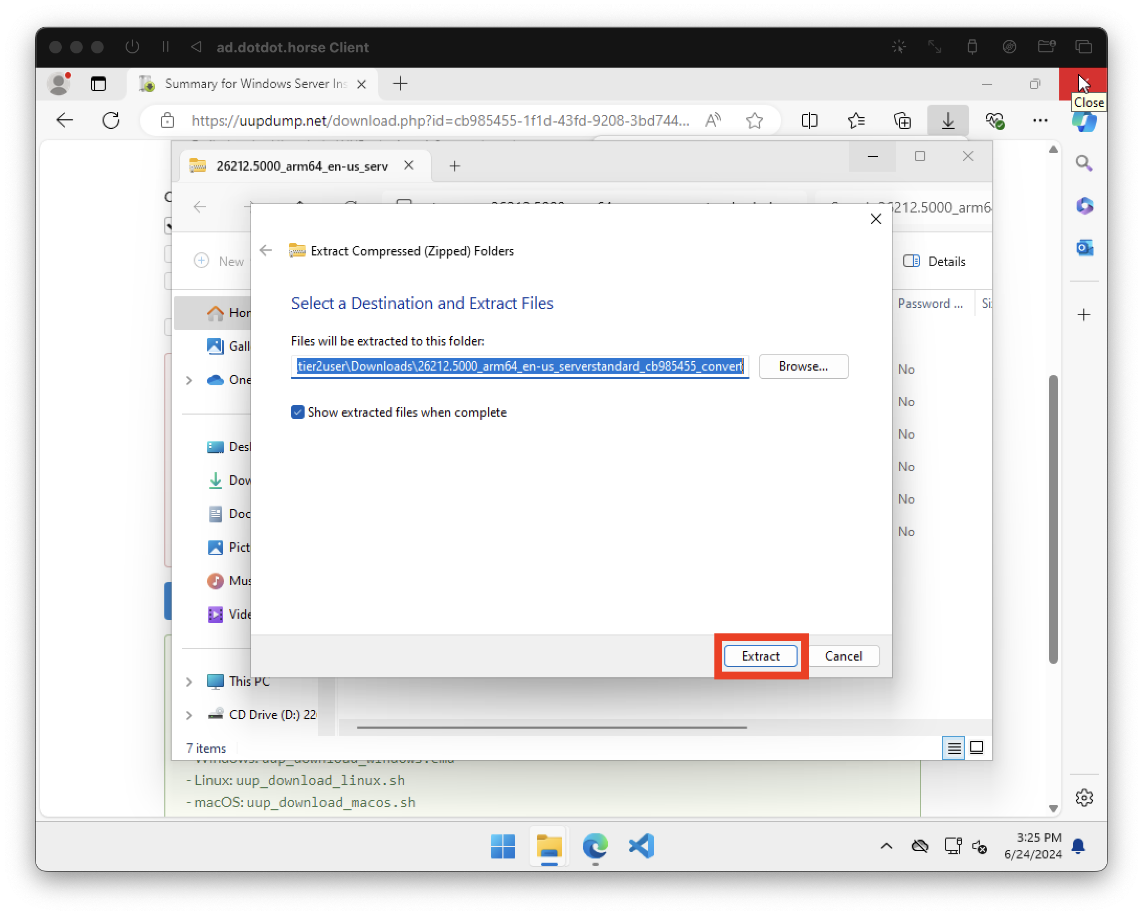Add this page to favorites
Viewport: 1143px width, 915px height.
754,120
